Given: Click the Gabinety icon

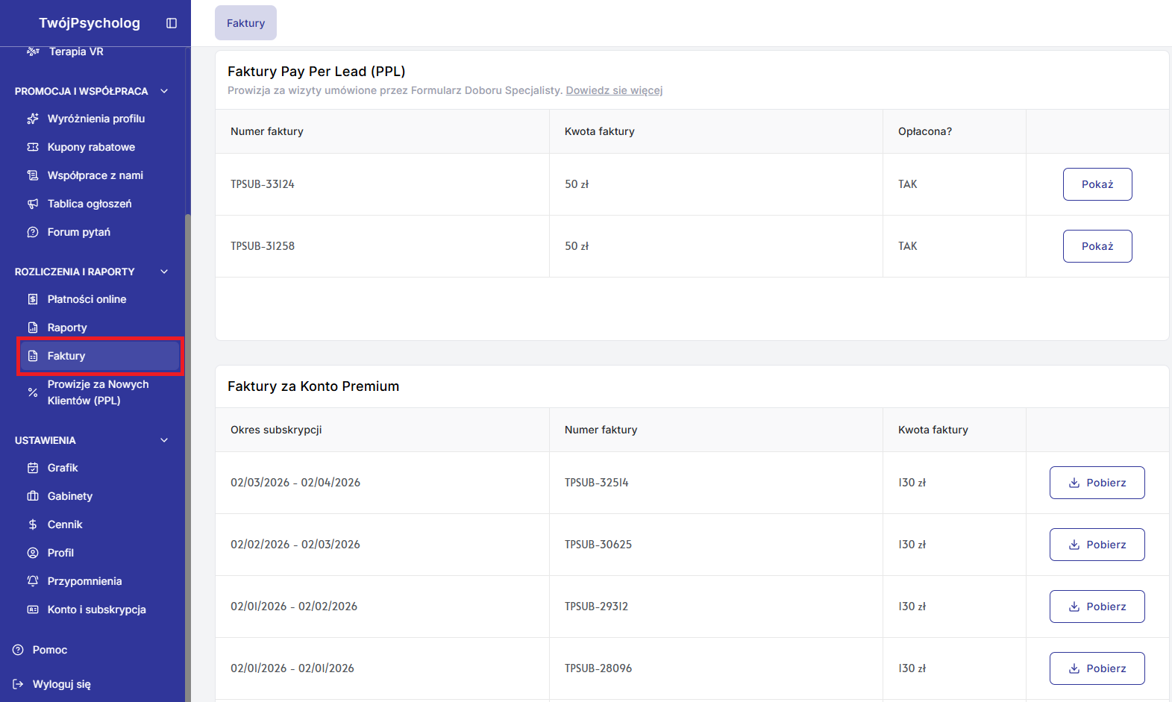Looking at the screenshot, I should (x=33, y=496).
